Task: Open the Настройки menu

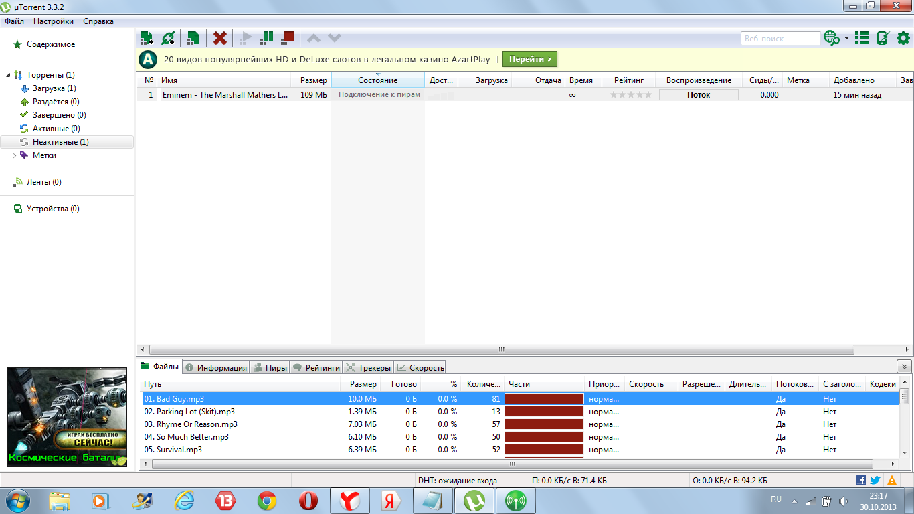Action: 54,21
